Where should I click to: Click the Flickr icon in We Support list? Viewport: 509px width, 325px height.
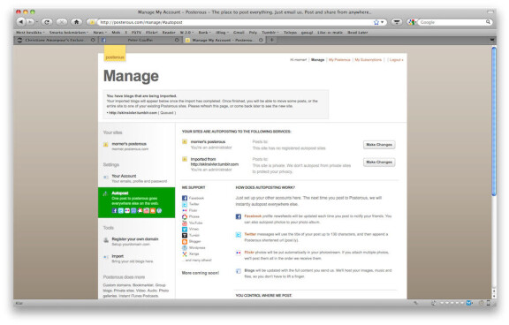coord(185,210)
